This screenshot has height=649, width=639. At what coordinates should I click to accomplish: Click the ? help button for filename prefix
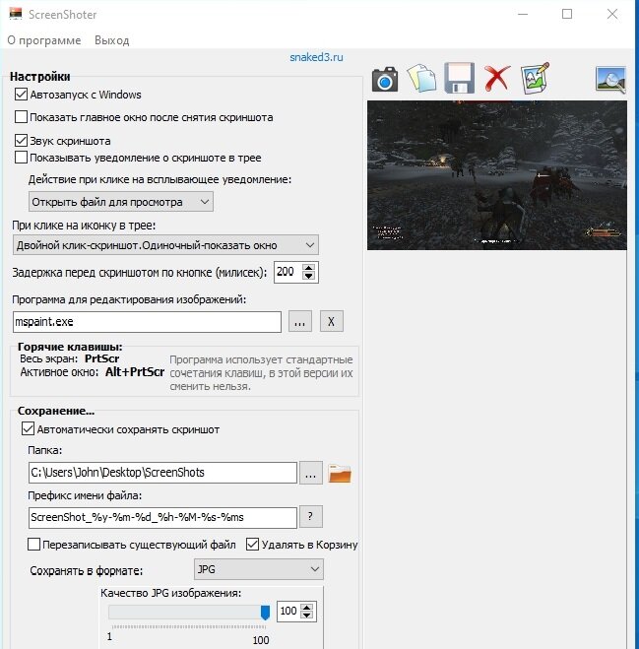click(311, 517)
